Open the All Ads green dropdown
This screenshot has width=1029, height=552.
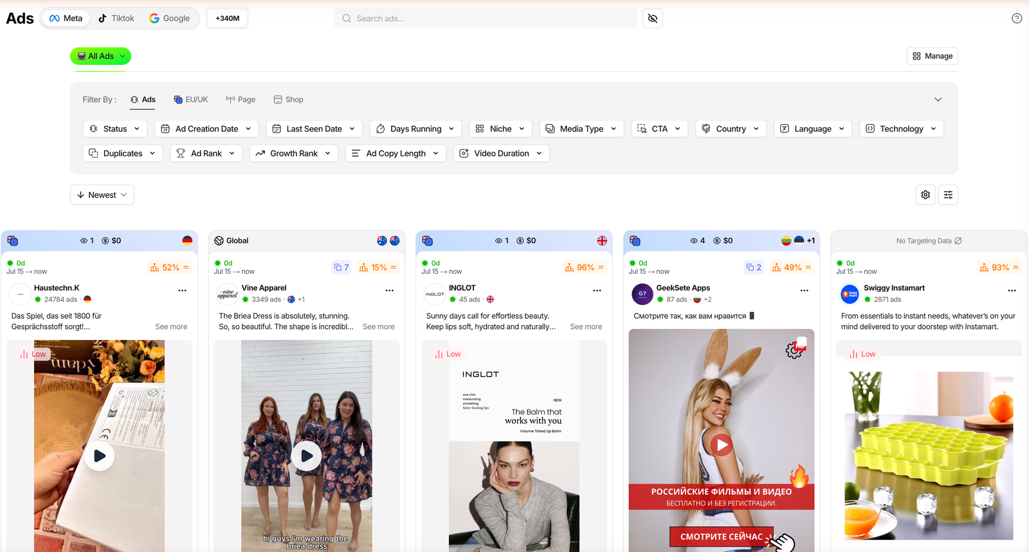tap(101, 56)
